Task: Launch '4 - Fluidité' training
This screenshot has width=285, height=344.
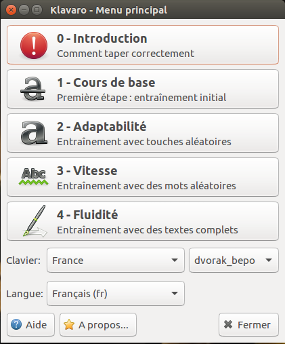Action: click(x=143, y=221)
